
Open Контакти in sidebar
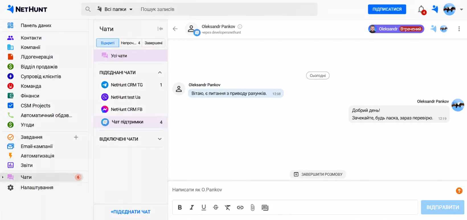pyautogui.click(x=31, y=38)
